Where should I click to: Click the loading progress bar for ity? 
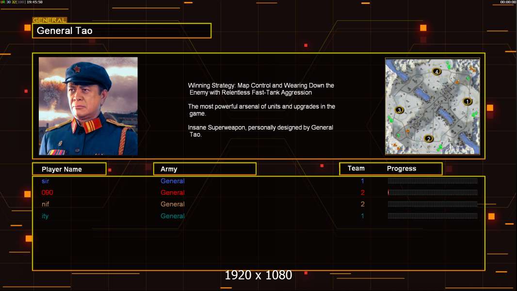pyautogui.click(x=433, y=216)
